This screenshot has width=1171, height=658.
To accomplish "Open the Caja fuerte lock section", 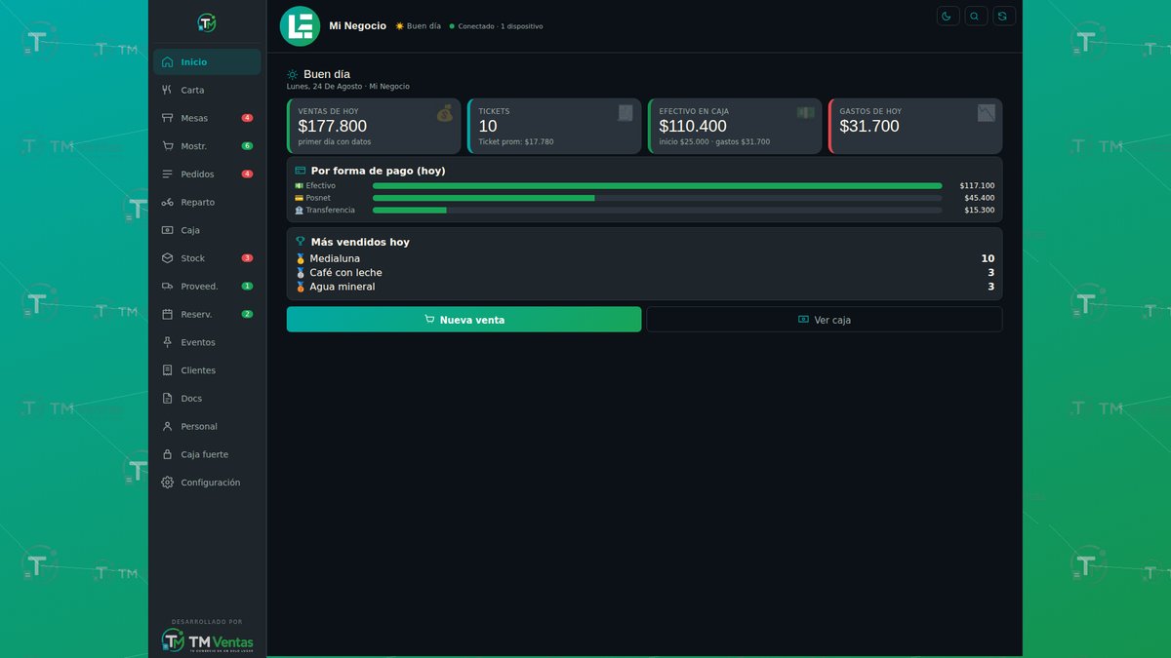I will pyautogui.click(x=207, y=454).
